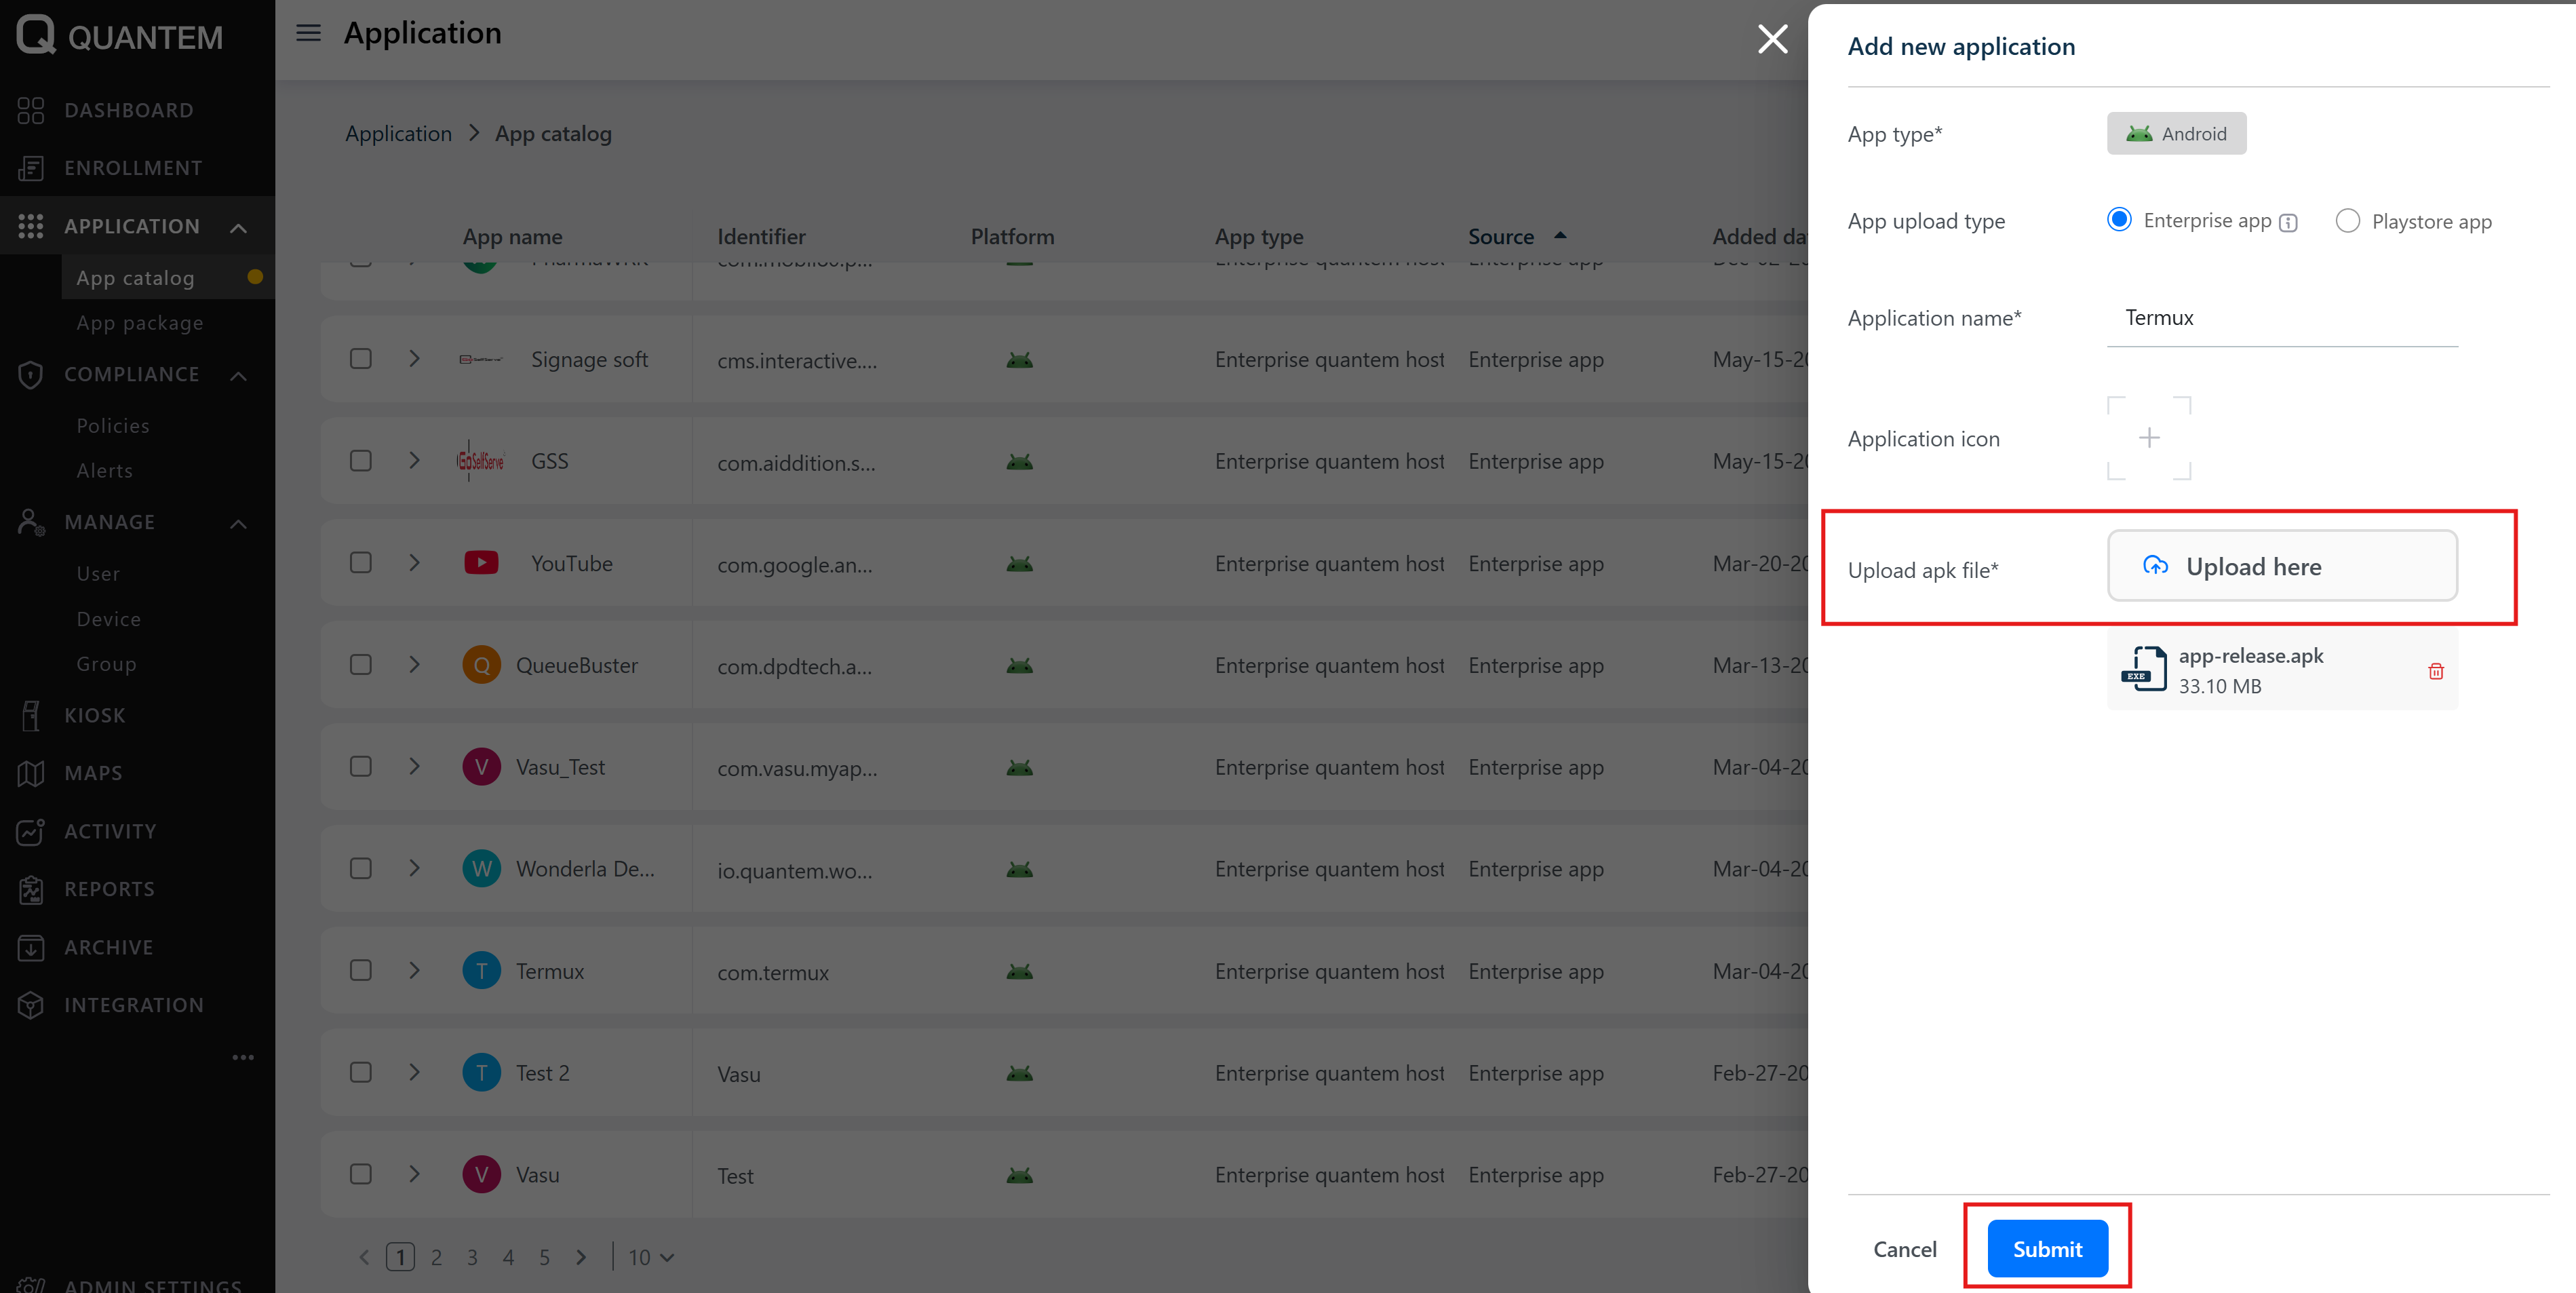The width and height of the screenshot is (2576, 1293).
Task: Click the Enterprise app info icon
Action: click(x=2288, y=223)
